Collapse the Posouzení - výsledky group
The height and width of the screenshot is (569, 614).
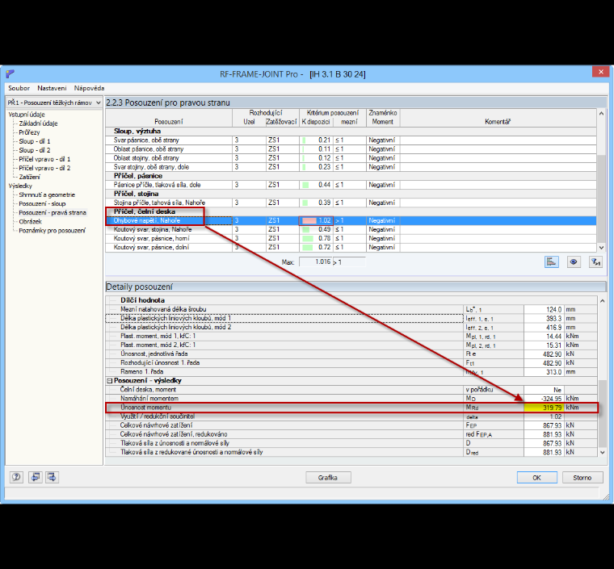[110, 380]
